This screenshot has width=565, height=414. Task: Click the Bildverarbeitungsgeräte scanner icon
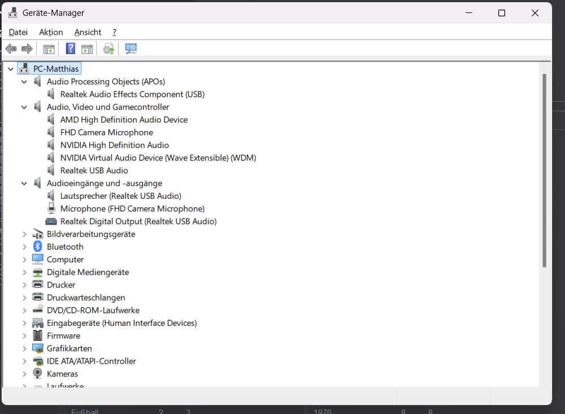37,234
